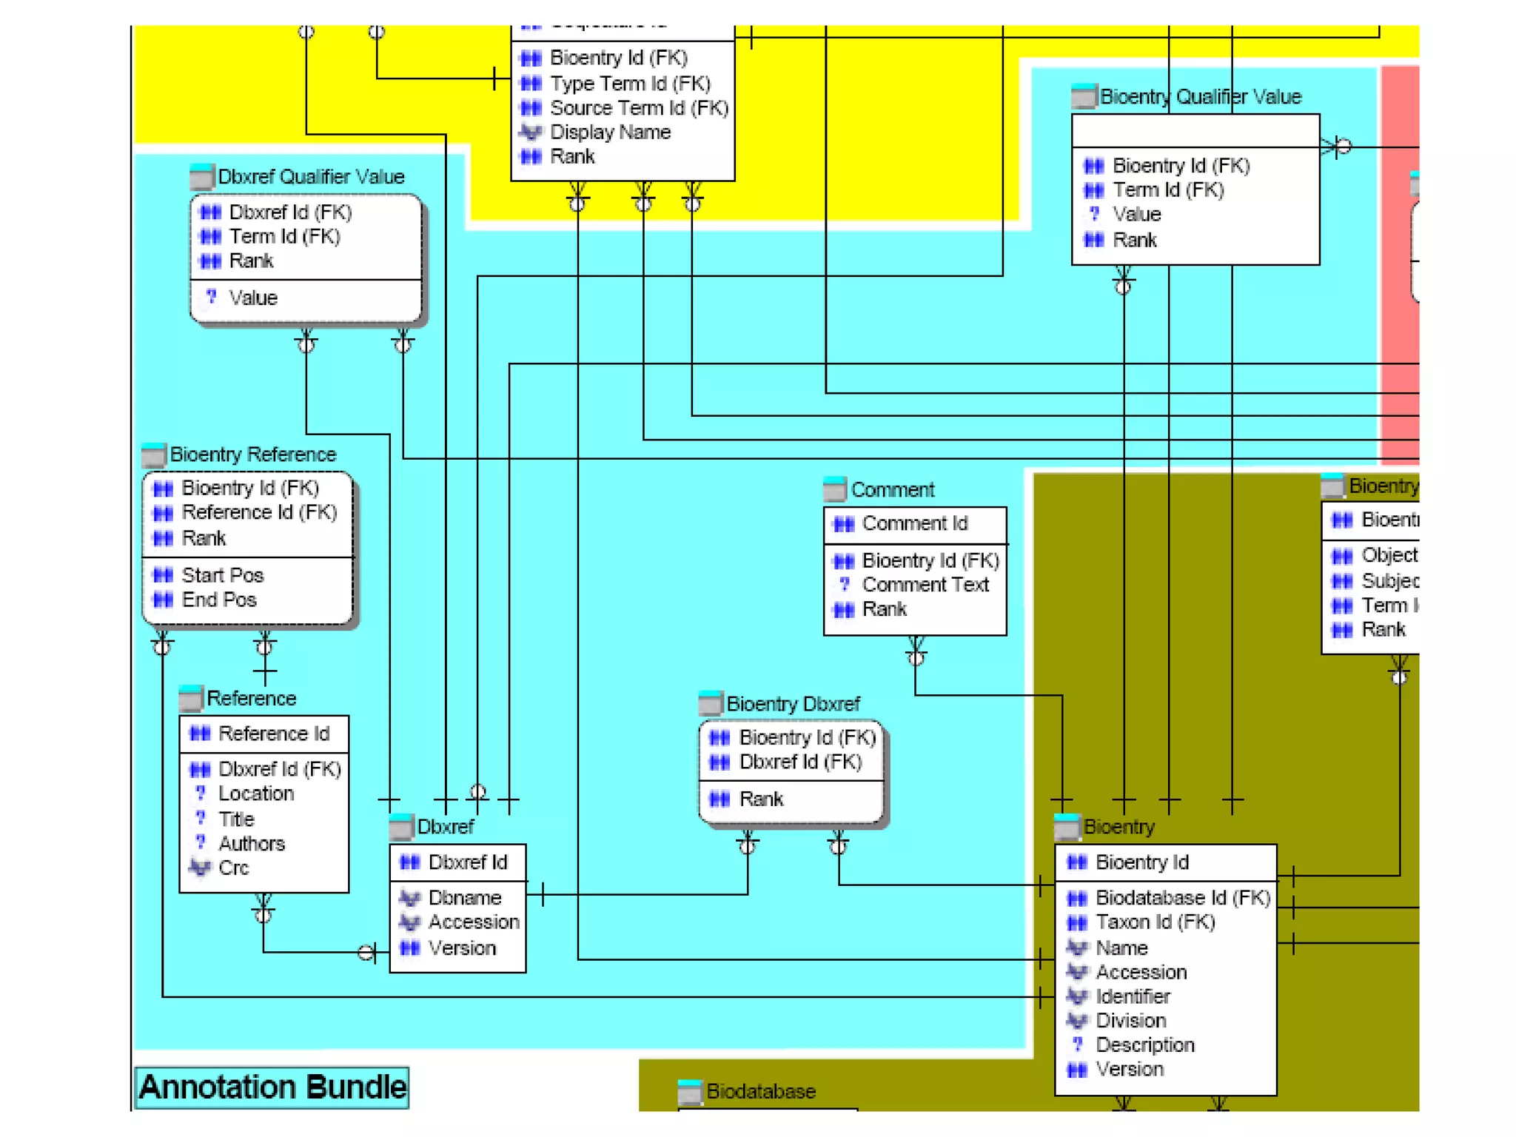Select the Comment Text field

[x=925, y=585]
